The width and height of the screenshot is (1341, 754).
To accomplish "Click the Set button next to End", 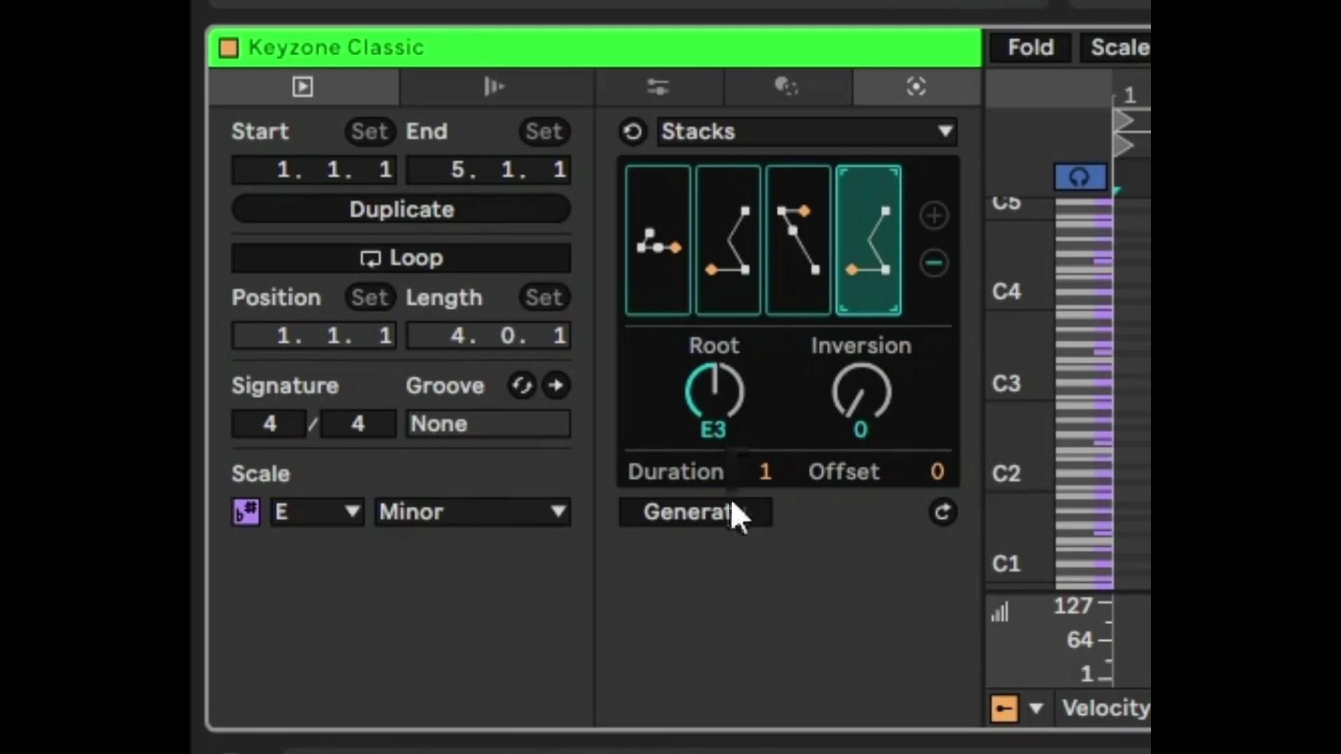I will [544, 131].
